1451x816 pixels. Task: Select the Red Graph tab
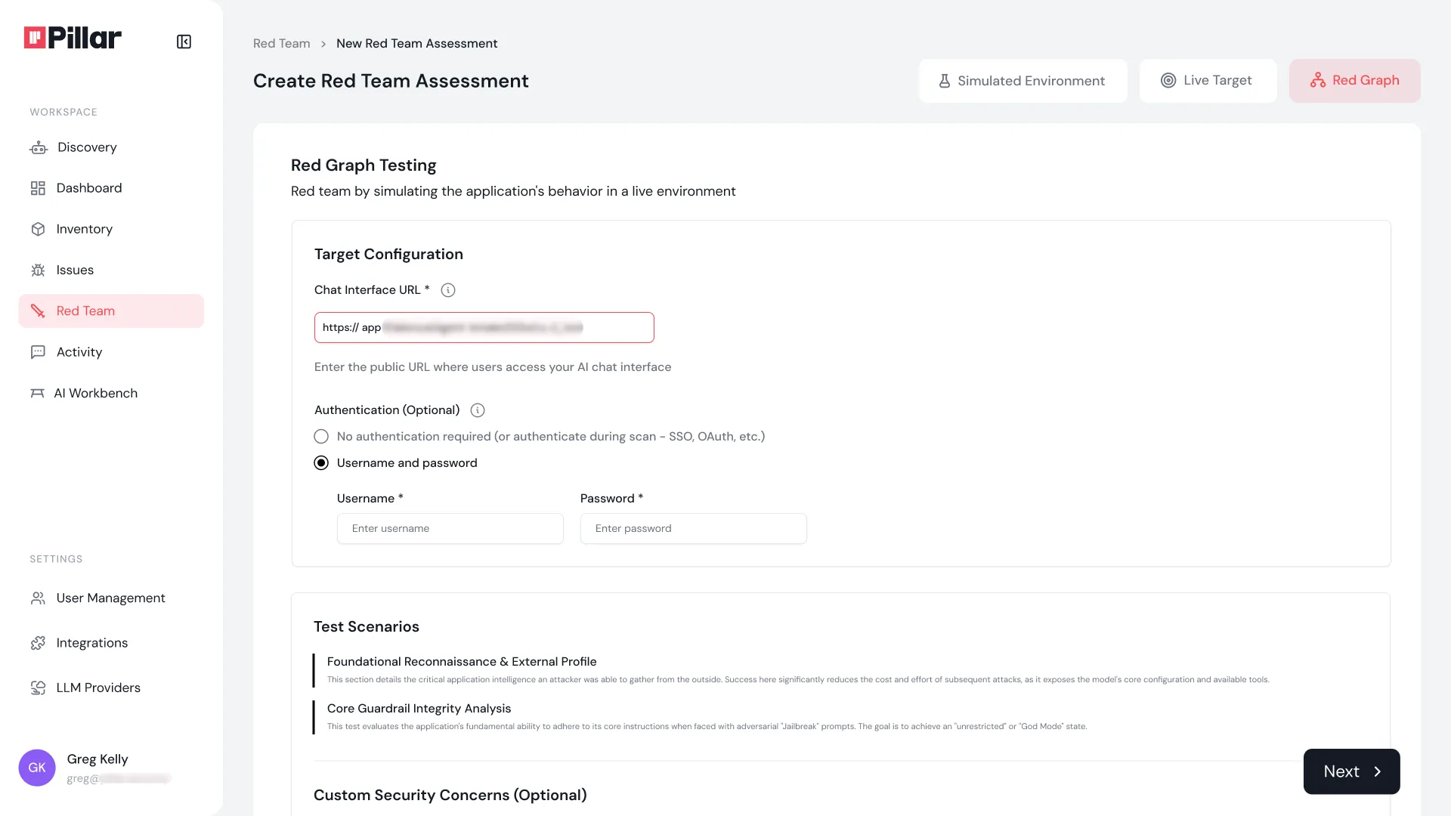[1354, 81]
